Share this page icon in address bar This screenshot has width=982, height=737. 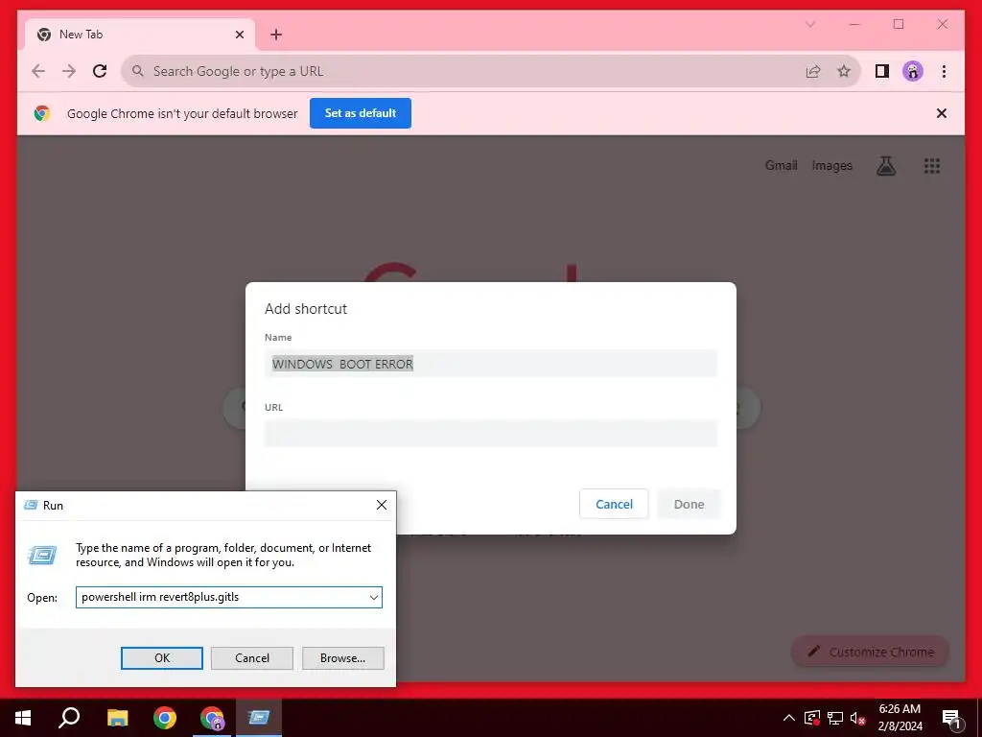tap(813, 71)
